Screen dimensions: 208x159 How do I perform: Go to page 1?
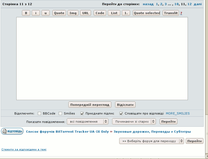(157, 4)
